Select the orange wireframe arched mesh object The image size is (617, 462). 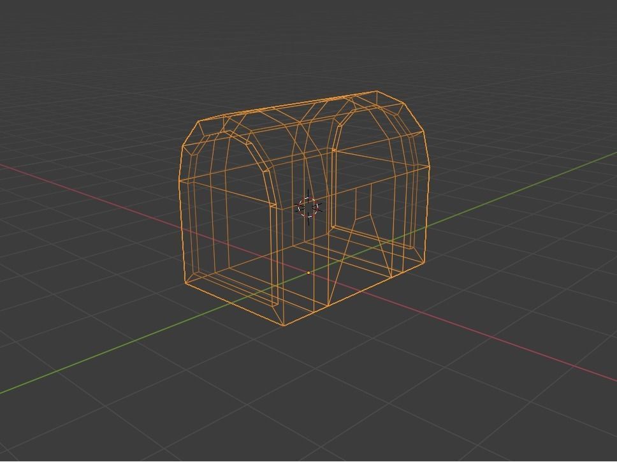pos(304,208)
